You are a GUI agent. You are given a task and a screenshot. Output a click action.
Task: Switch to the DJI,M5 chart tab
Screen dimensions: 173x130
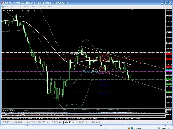6,122
